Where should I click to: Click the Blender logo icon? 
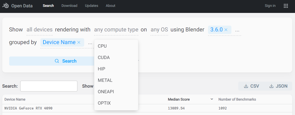[6, 6]
